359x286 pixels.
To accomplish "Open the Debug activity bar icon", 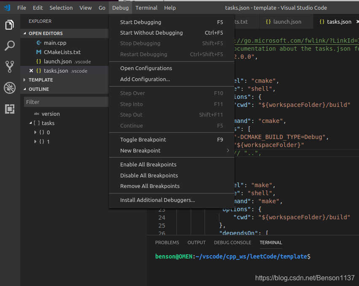I will coord(10,88).
